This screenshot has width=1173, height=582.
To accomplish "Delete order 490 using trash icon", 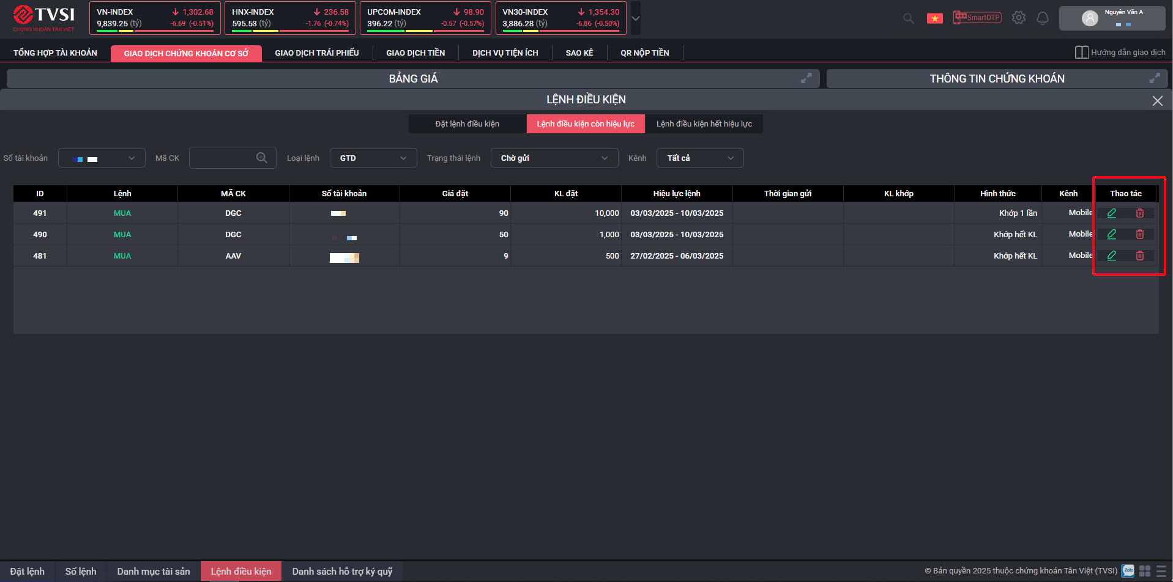I will pos(1139,234).
